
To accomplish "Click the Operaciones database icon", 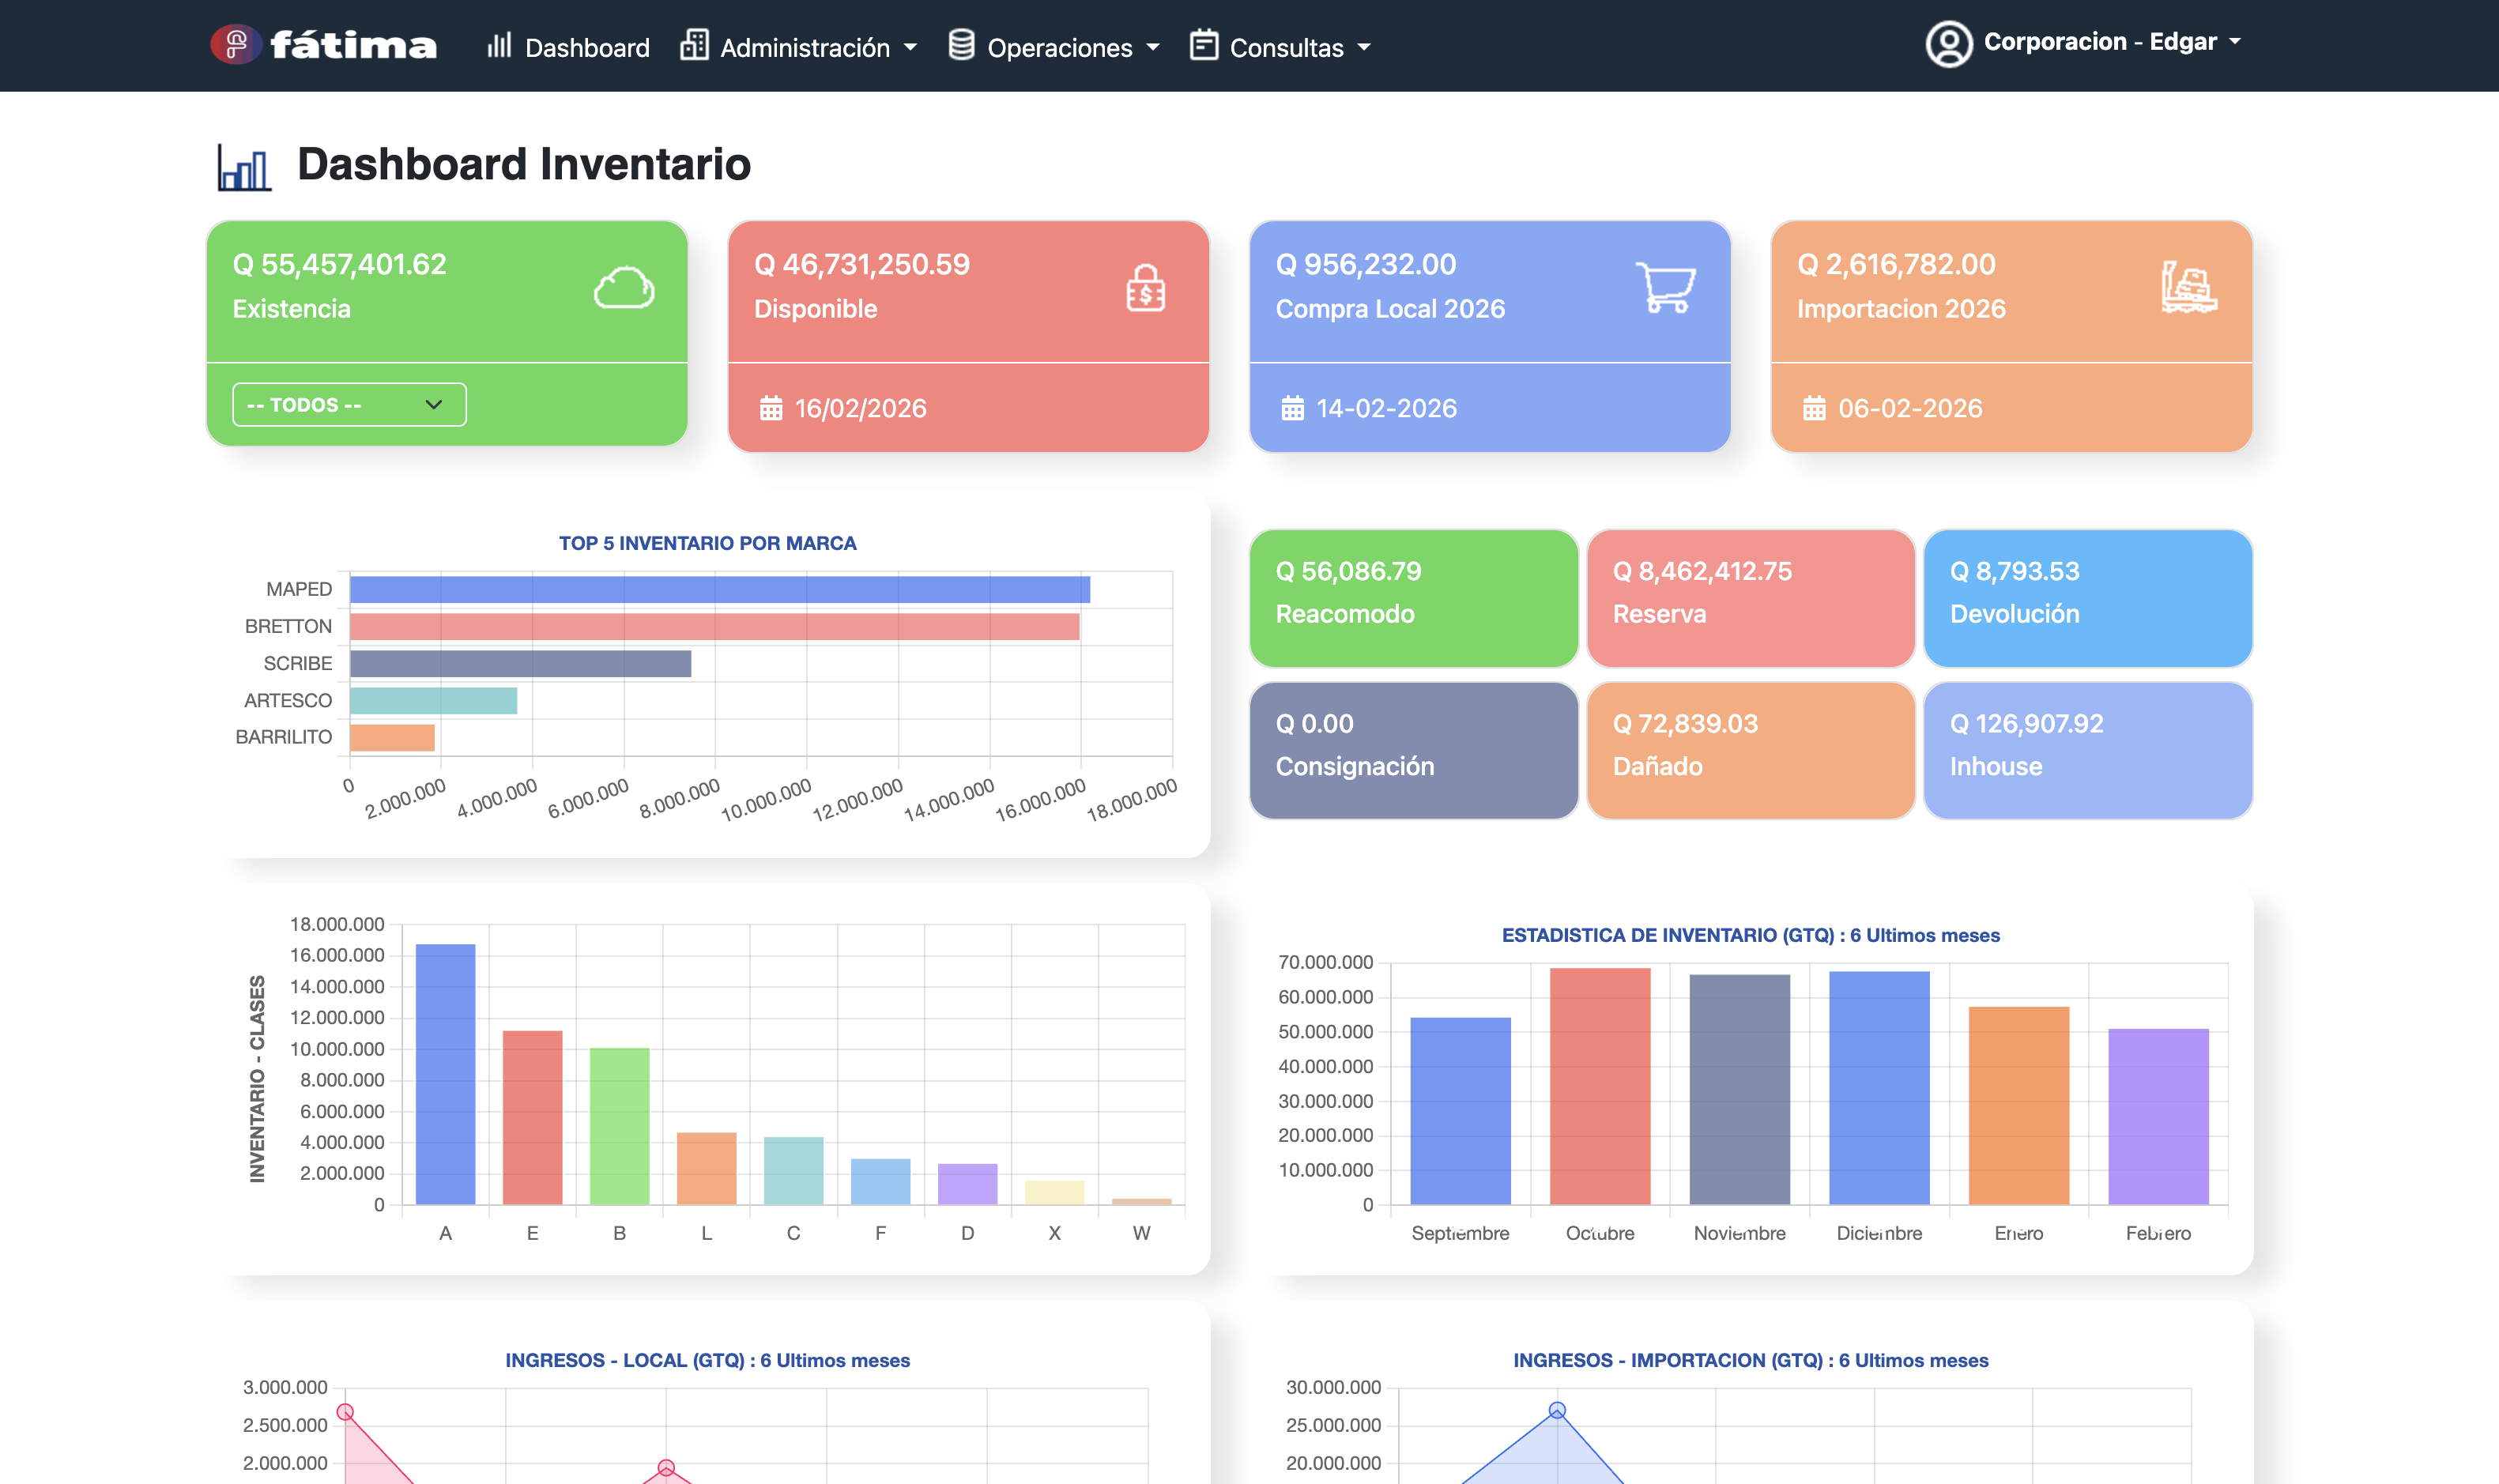I will tap(961, 46).
